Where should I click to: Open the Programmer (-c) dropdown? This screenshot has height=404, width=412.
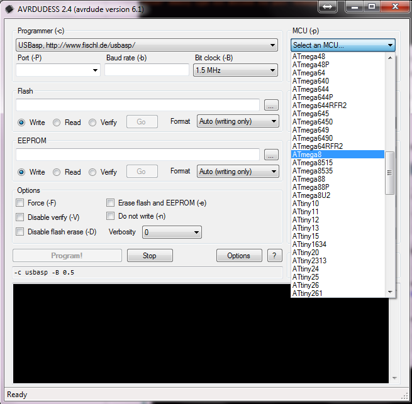(147, 45)
